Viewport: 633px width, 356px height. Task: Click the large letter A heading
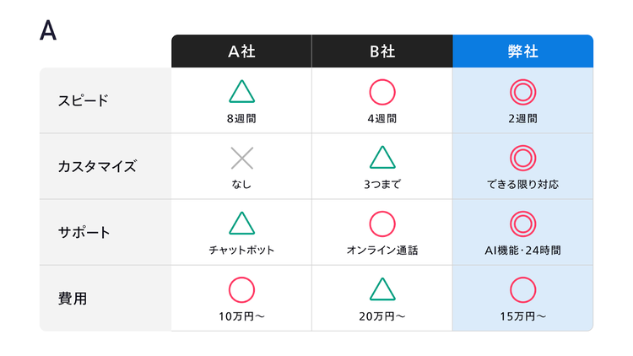(x=48, y=30)
